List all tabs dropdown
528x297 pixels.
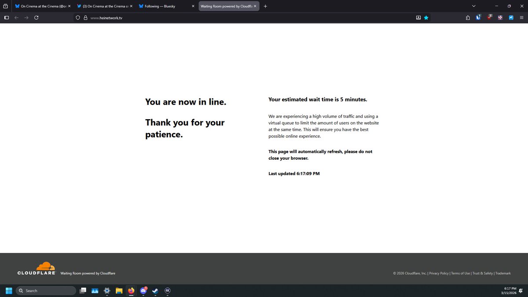[x=473, y=6]
